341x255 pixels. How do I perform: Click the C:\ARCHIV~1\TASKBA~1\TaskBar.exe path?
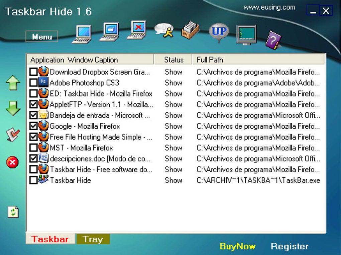(x=258, y=180)
